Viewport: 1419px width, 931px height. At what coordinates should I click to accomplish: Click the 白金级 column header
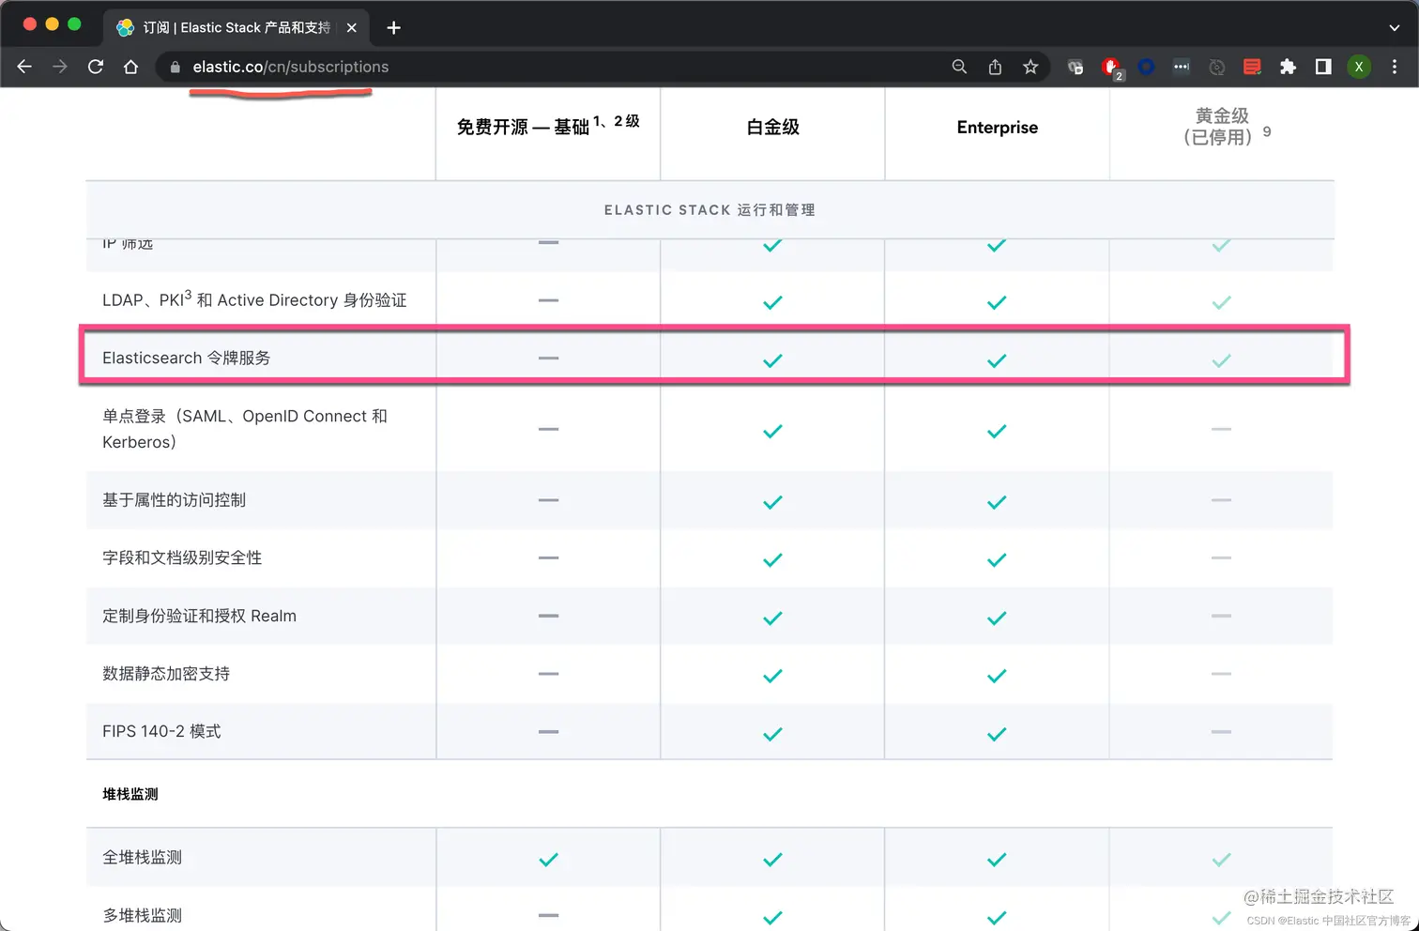(x=773, y=127)
